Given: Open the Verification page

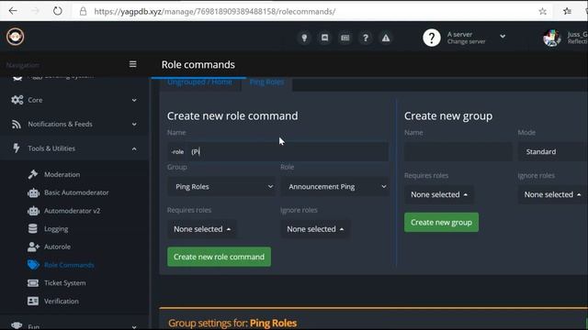Looking at the screenshot, I should click(x=62, y=301).
